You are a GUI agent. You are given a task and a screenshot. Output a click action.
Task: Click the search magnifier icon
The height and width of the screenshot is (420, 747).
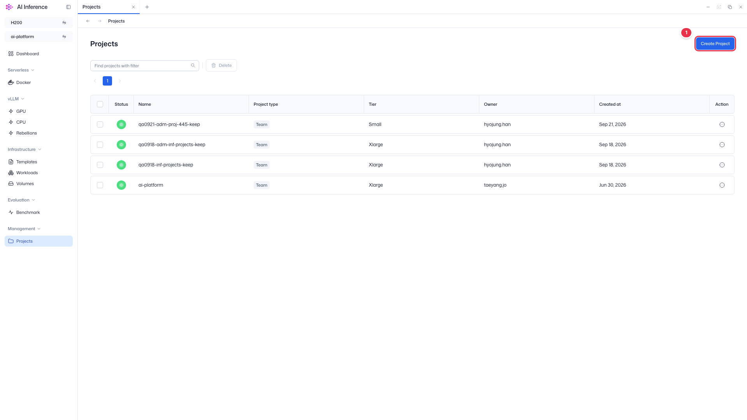pos(193,65)
